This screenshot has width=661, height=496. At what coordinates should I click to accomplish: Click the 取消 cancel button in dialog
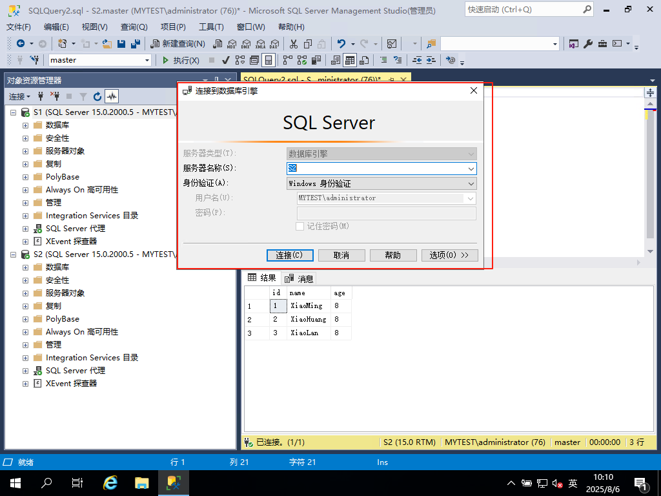point(341,255)
